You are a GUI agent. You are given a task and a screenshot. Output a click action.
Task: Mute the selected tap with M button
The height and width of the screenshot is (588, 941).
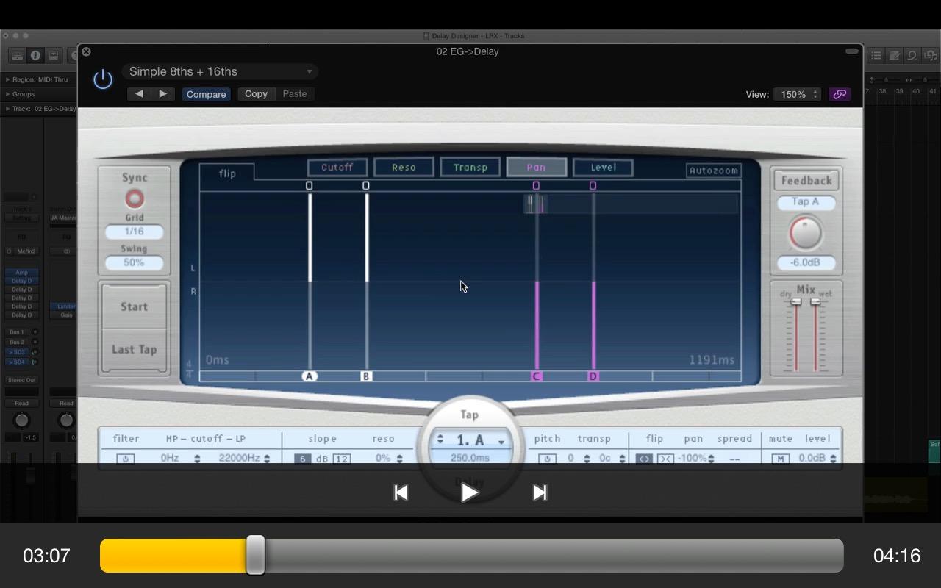pos(780,459)
